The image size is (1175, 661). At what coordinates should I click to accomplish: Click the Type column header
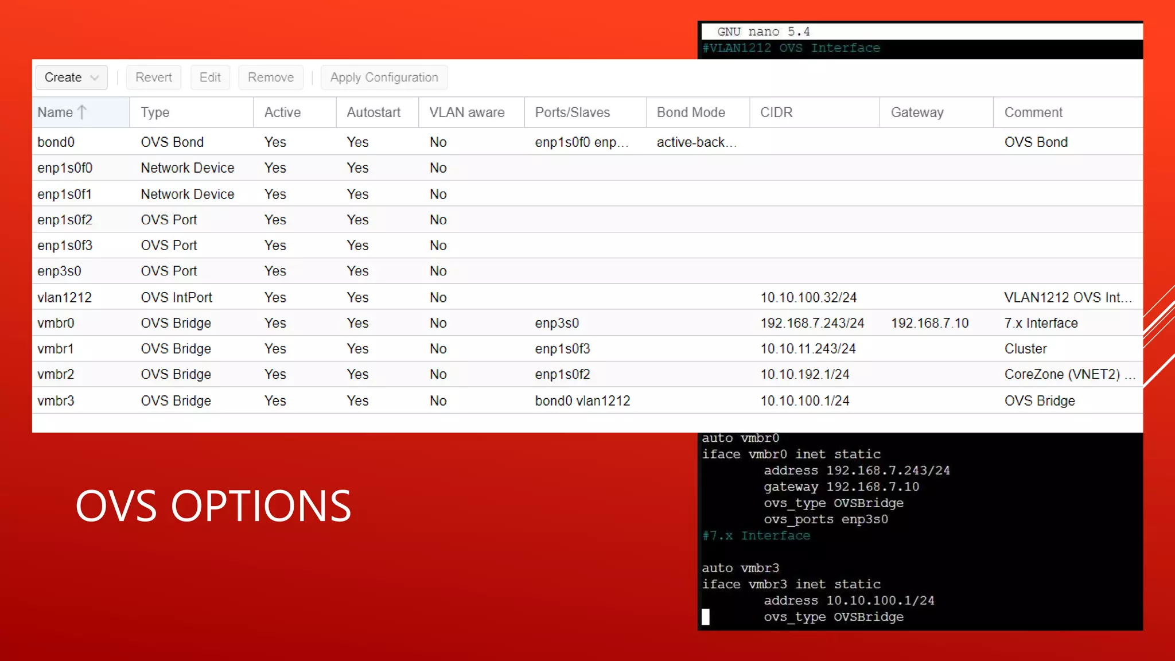pyautogui.click(x=155, y=112)
